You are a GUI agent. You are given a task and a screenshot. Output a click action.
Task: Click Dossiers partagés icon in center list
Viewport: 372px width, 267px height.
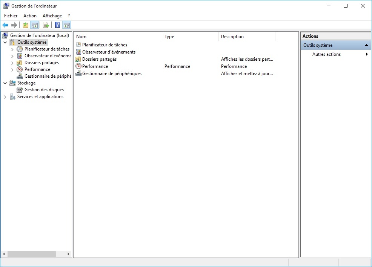point(78,59)
